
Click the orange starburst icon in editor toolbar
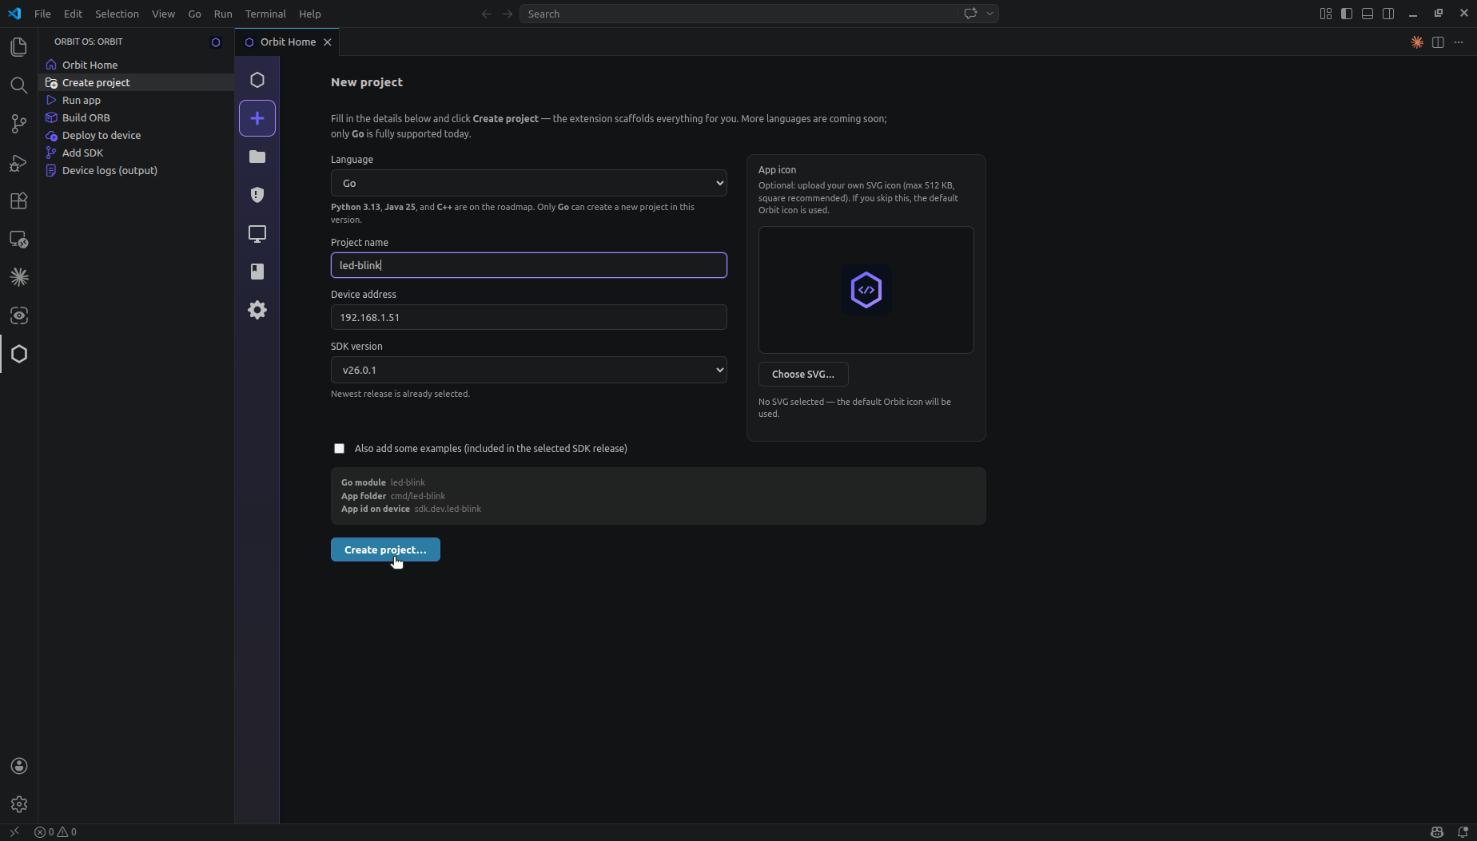[1417, 42]
